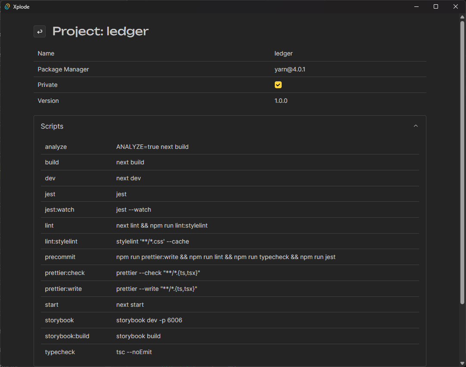Minimize the Xplode window
The height and width of the screenshot is (367, 466).
click(x=416, y=6)
